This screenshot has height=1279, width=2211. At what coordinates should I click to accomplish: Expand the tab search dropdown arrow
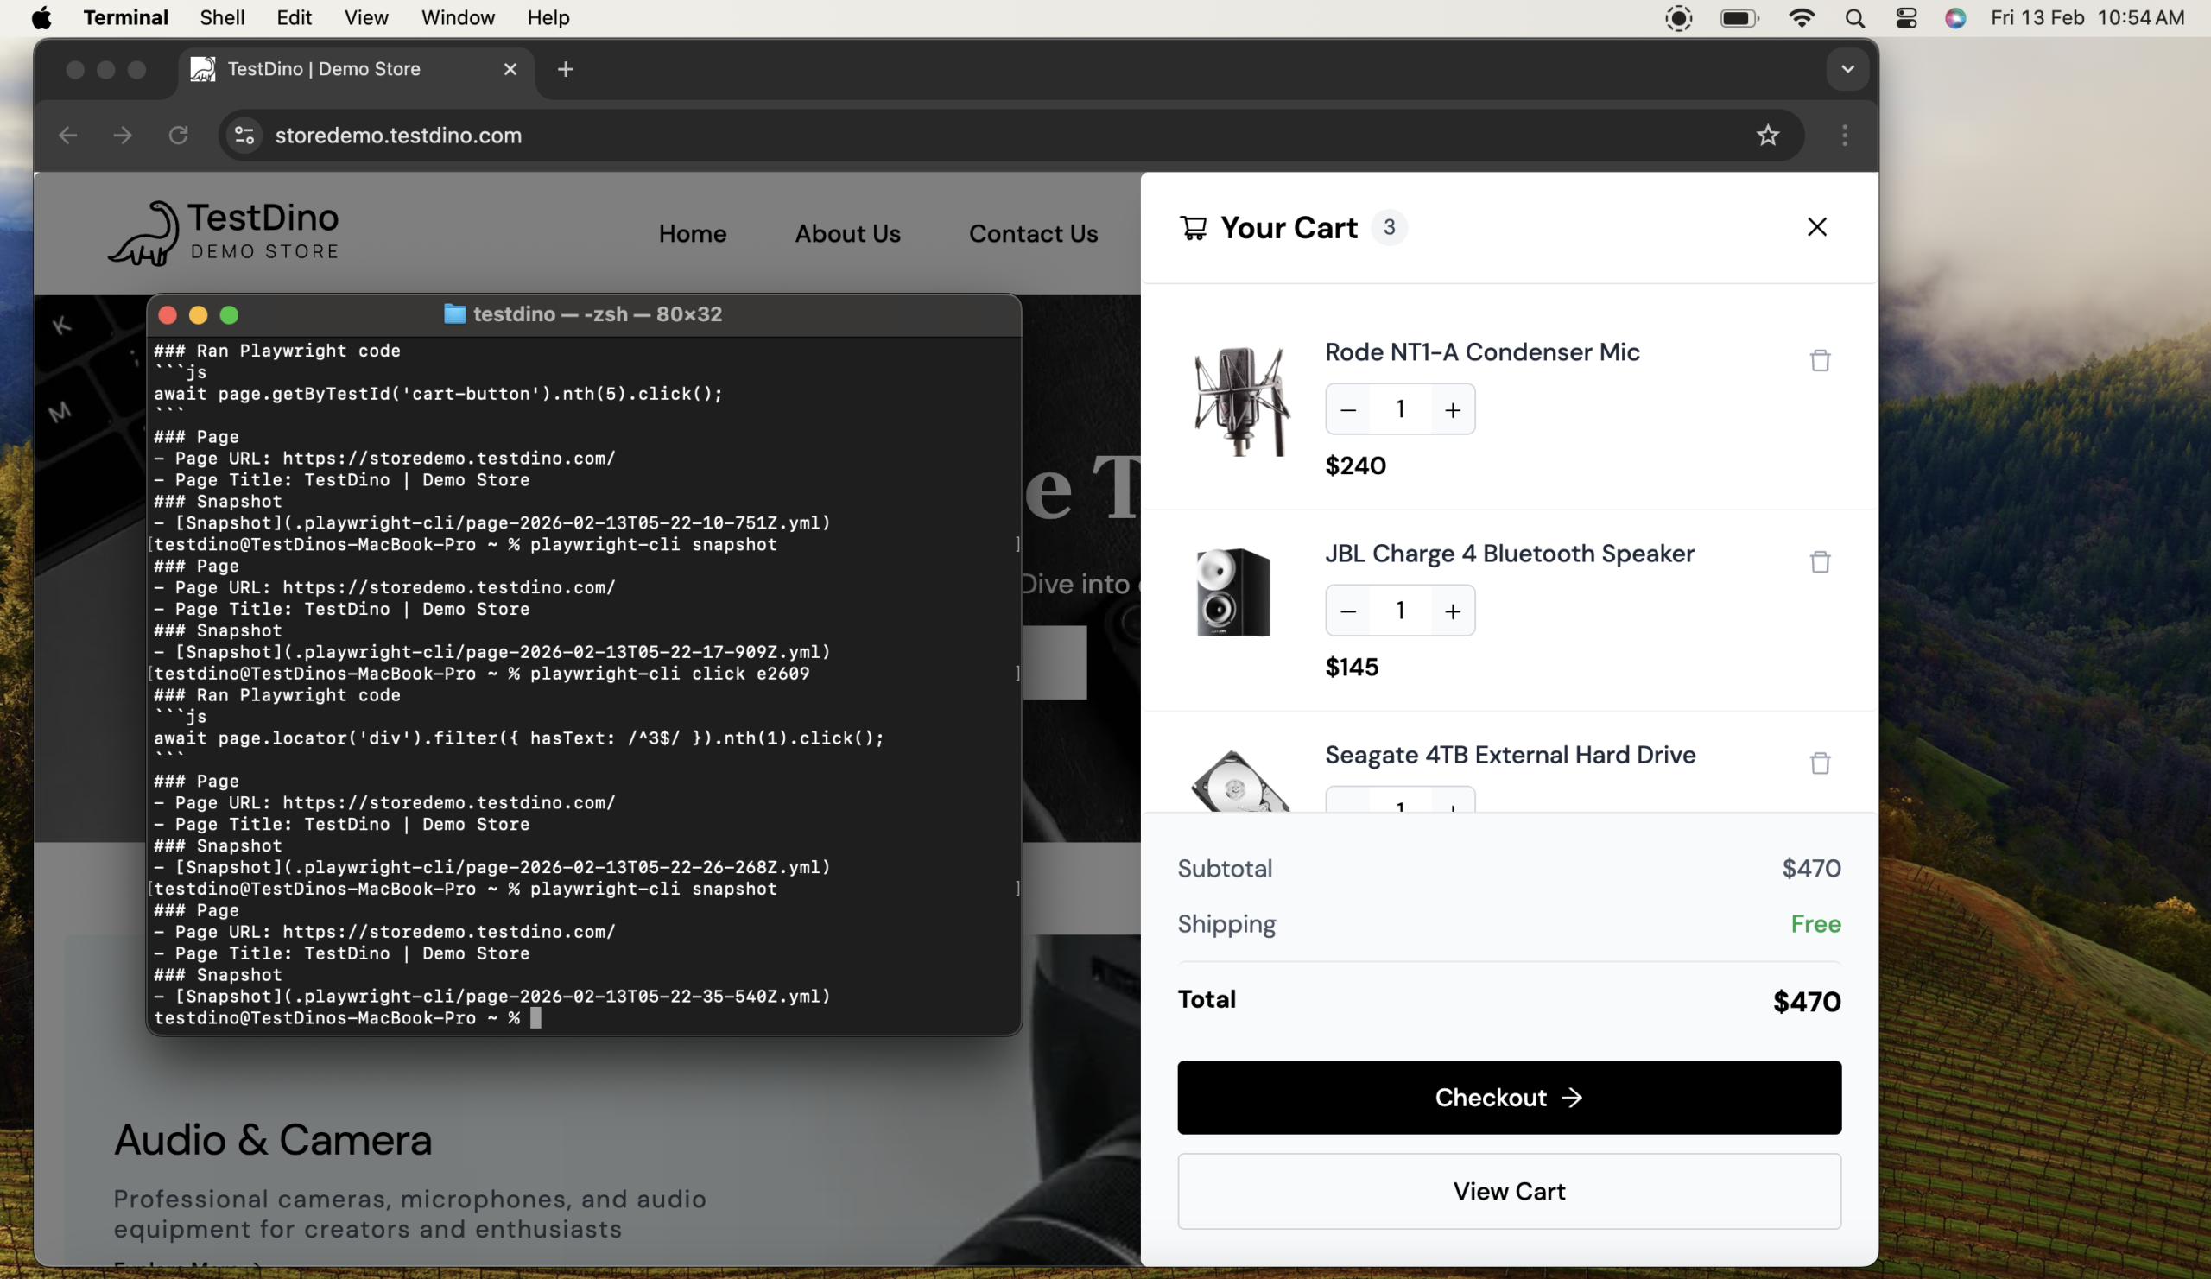point(1847,69)
